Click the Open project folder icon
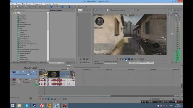Screen dimensions: 193x108 14,7
